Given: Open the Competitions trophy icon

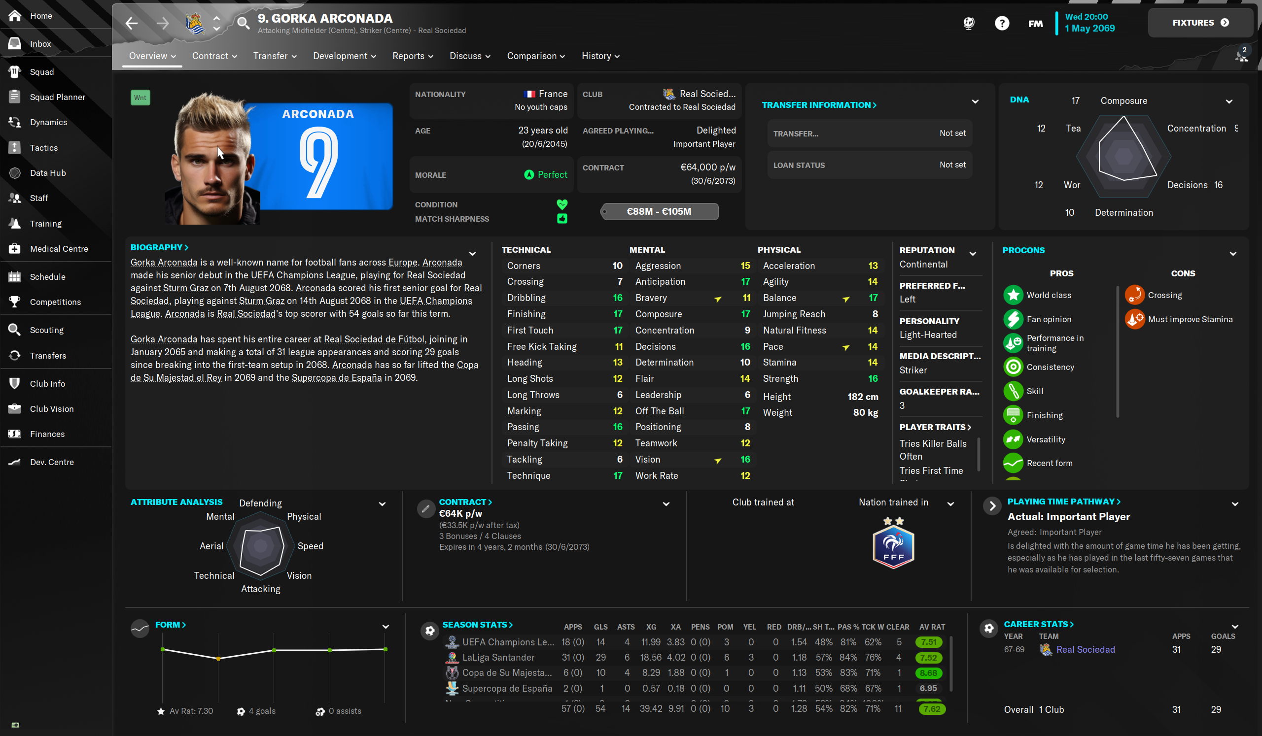Looking at the screenshot, I should tap(15, 301).
